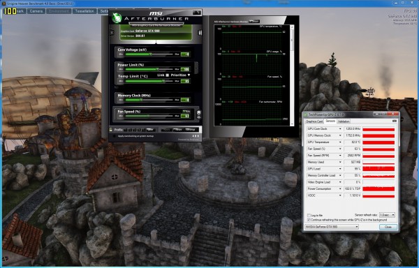Open the fan user-define settings icon
This screenshot has width=419, height=268.
198,114
